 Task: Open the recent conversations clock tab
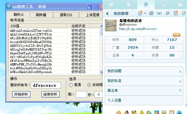(x=163, y=5)
